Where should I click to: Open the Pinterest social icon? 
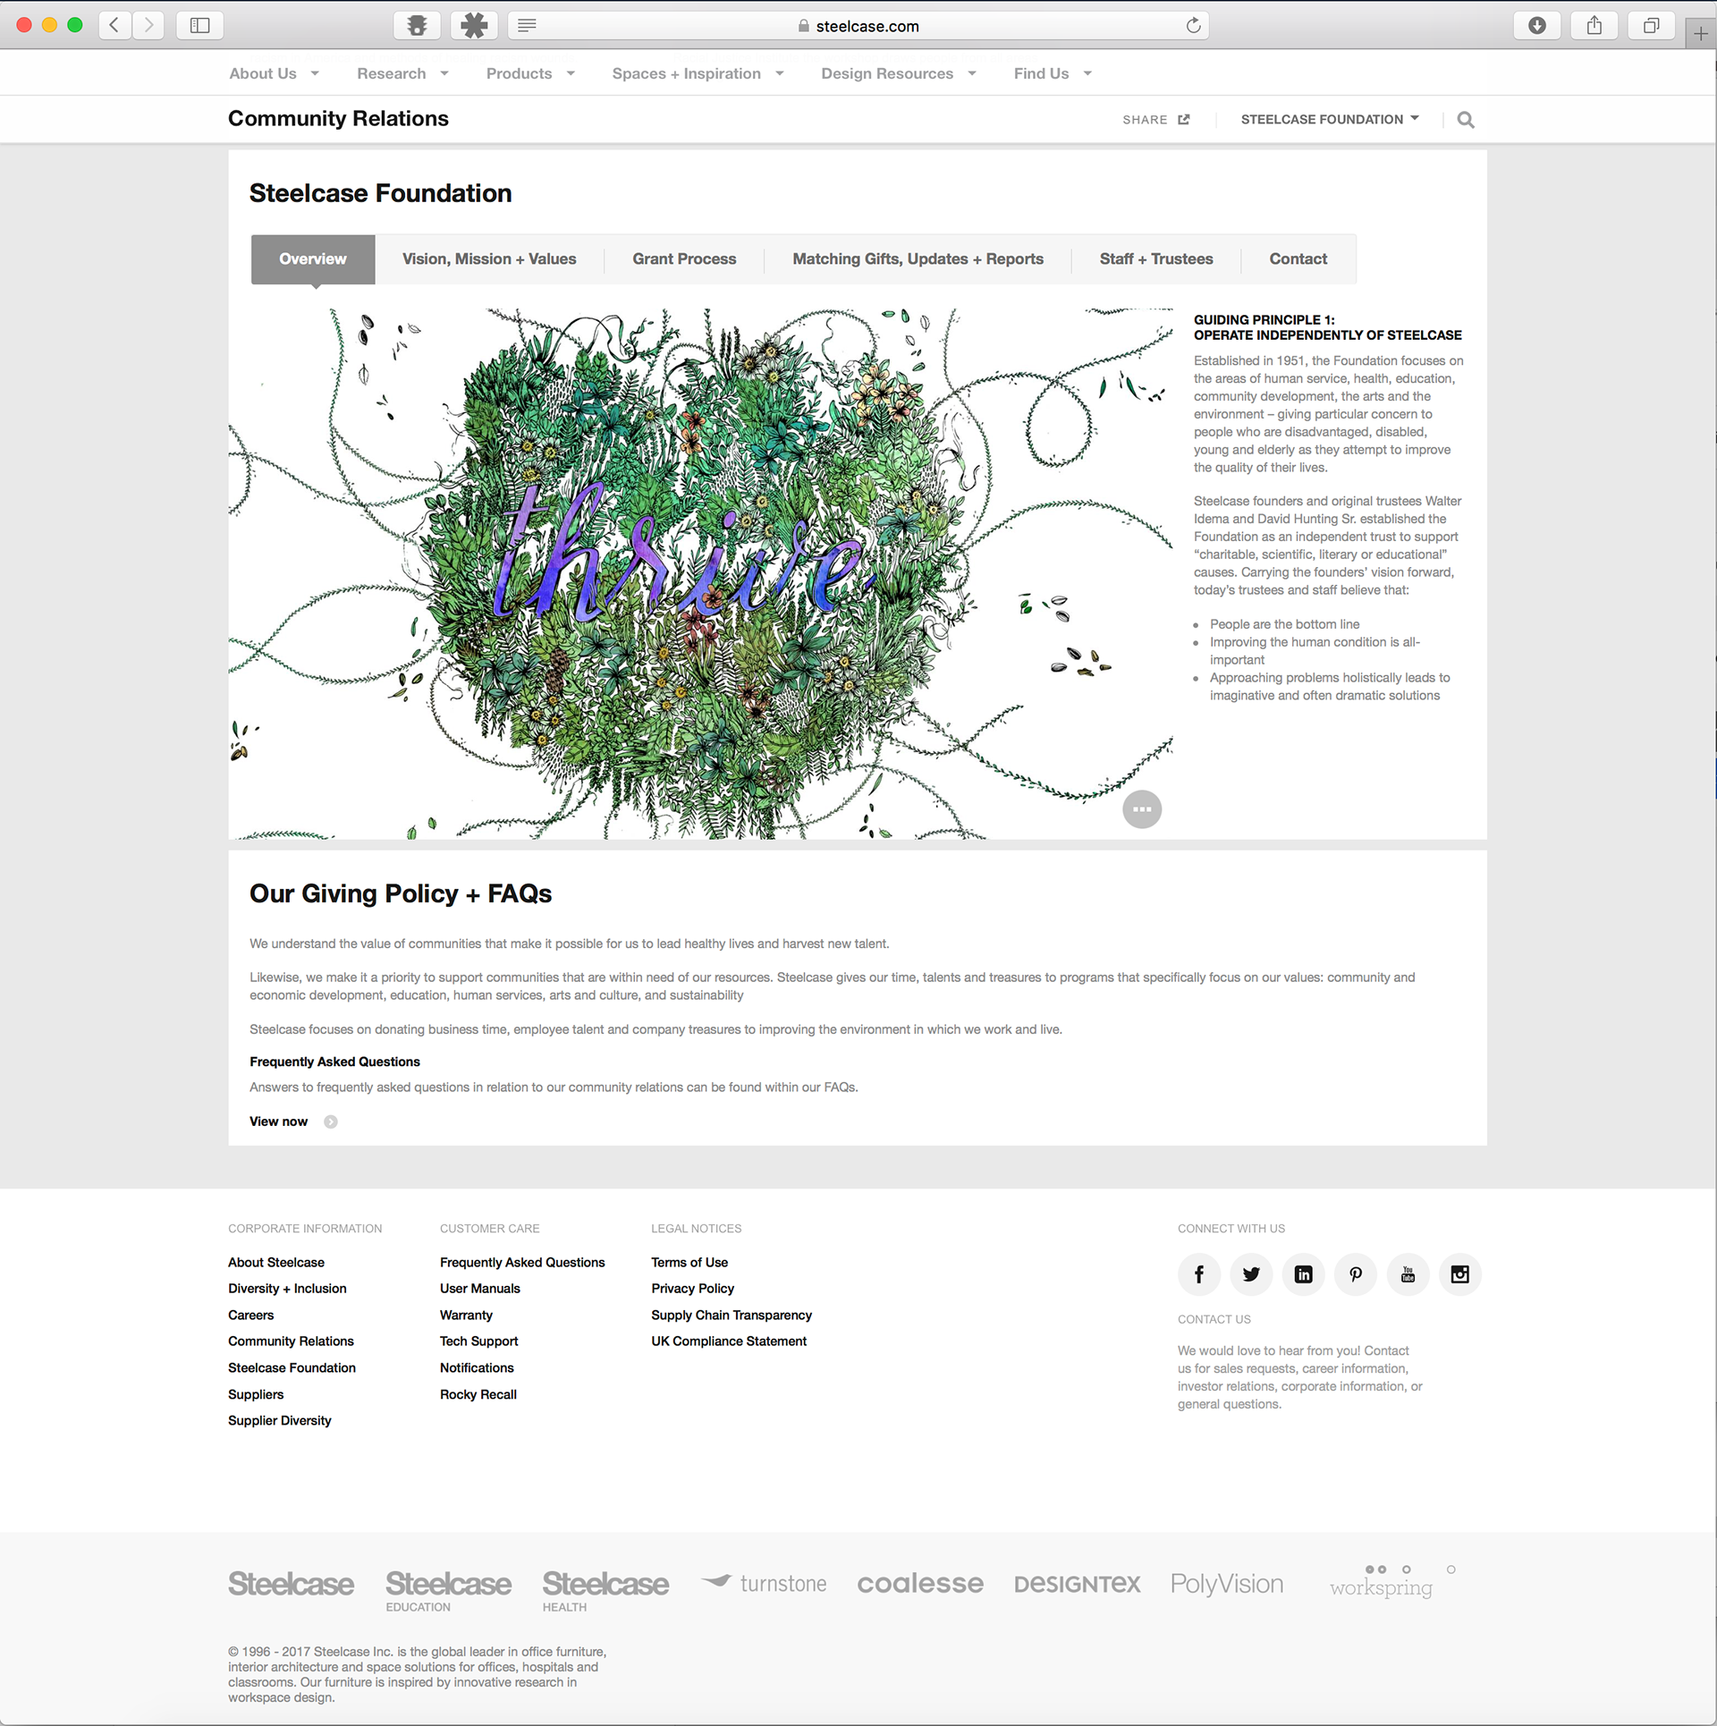tap(1356, 1274)
